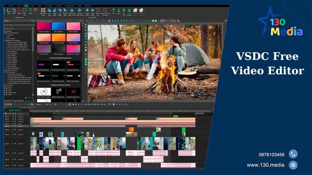Select Subscribe template in tree
The height and width of the screenshot is (175, 312).
10,35
